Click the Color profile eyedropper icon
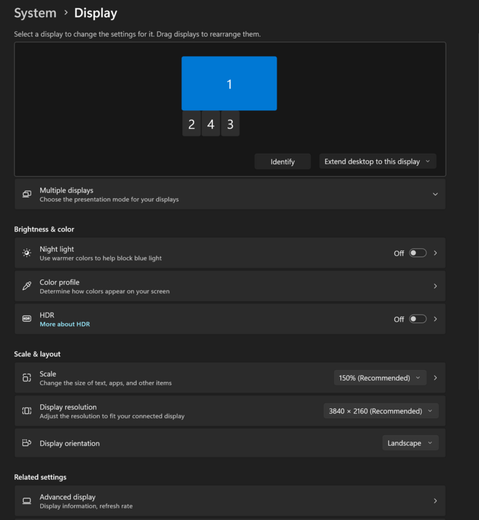 26,286
